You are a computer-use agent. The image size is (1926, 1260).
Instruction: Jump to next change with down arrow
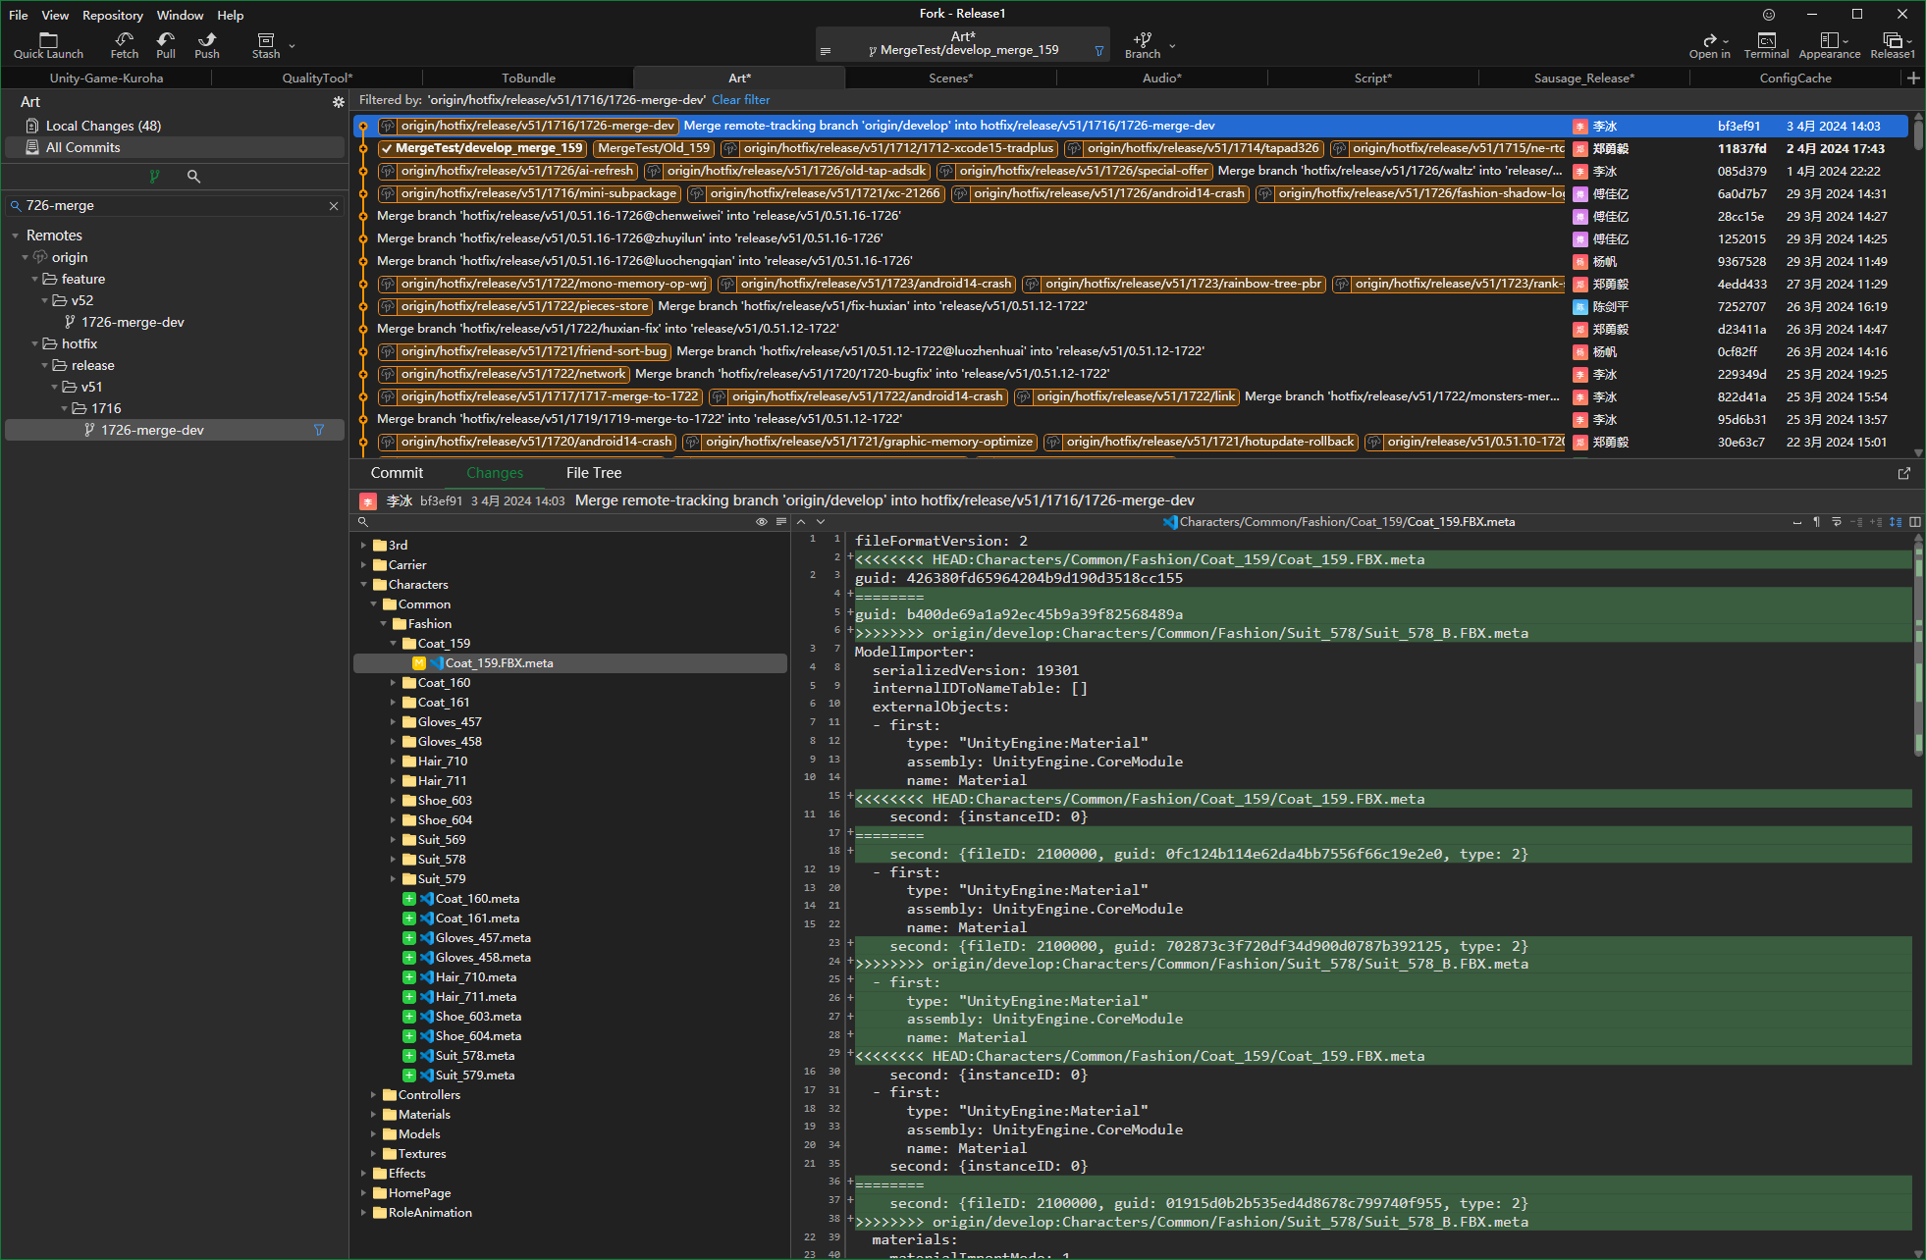pyautogui.click(x=821, y=522)
